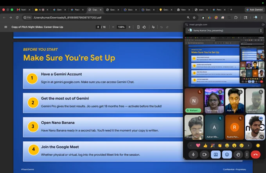This screenshot has width=266, height=173.
Task: Click the PDF undo arrow
Action: coord(162,27)
